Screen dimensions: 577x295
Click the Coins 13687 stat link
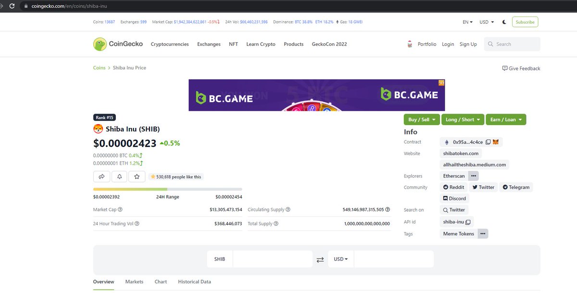pyautogui.click(x=104, y=22)
